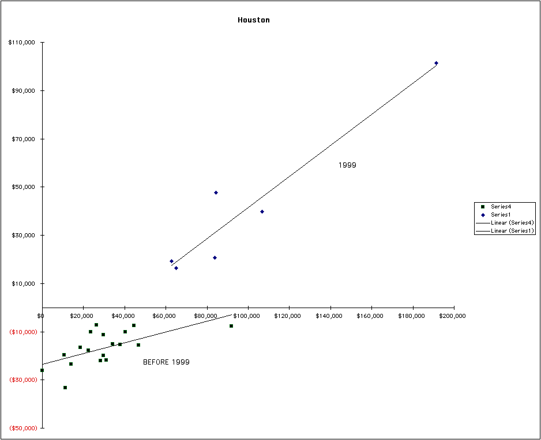The height and width of the screenshot is (440, 541).
Task: Click the $80,000 x-axis label
Action: pyautogui.click(x=206, y=316)
